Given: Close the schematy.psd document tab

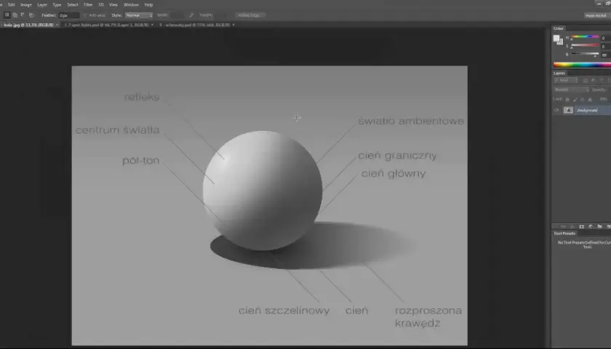Looking at the screenshot, I should [x=233, y=25].
